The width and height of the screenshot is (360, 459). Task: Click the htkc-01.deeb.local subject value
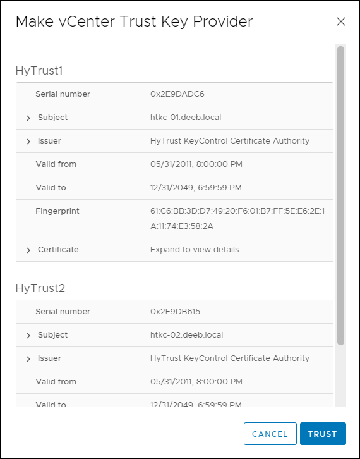[x=186, y=118]
